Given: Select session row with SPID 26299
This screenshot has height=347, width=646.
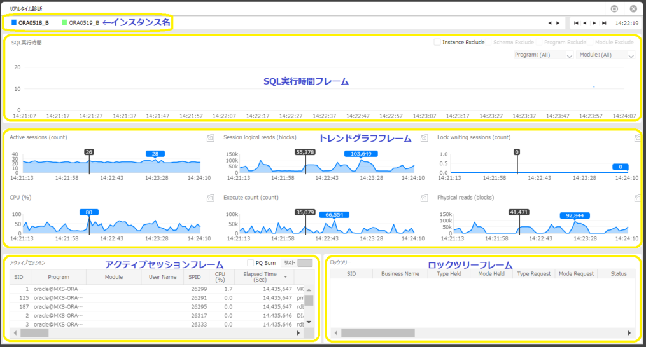Looking at the screenshot, I should pyautogui.click(x=157, y=289).
